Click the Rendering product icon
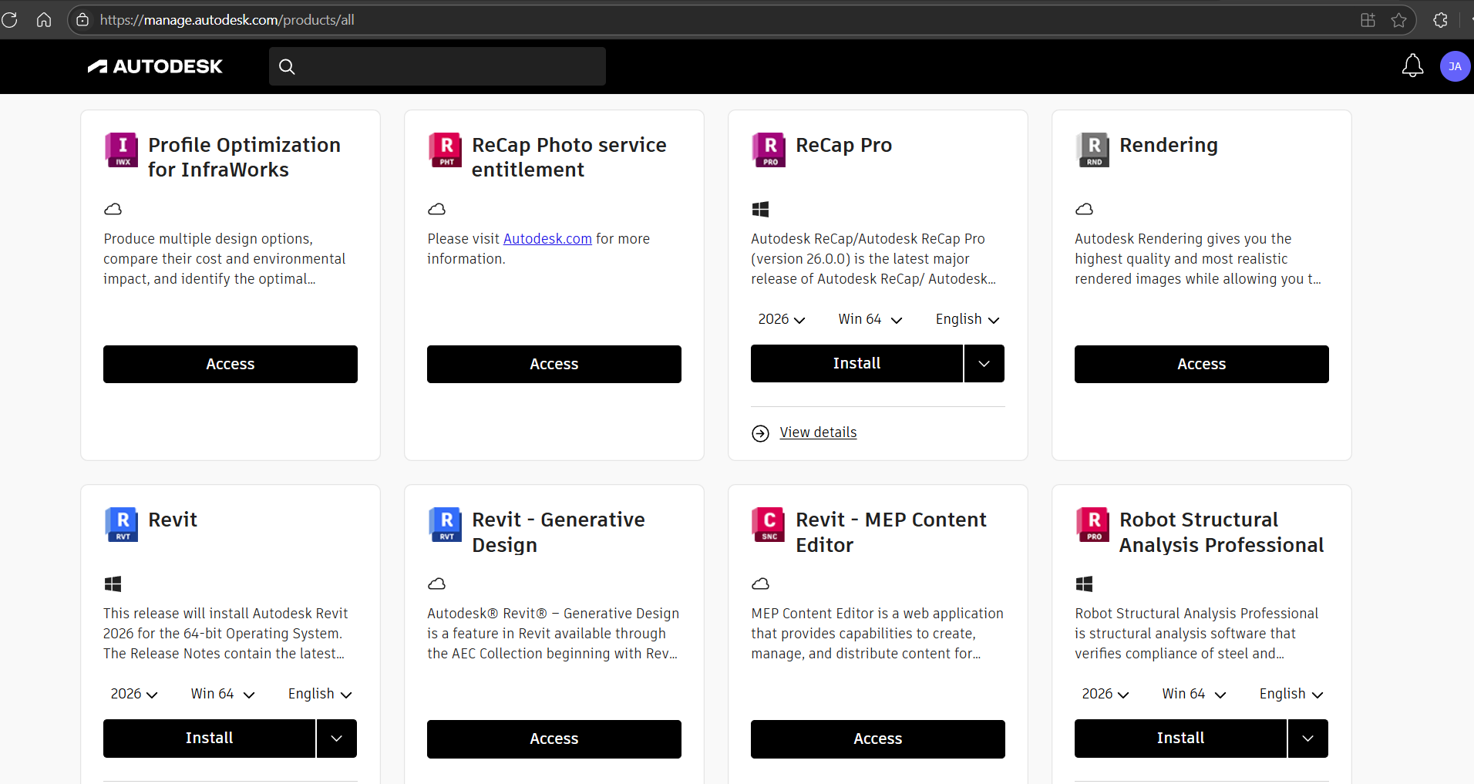The image size is (1474, 784). [x=1093, y=150]
